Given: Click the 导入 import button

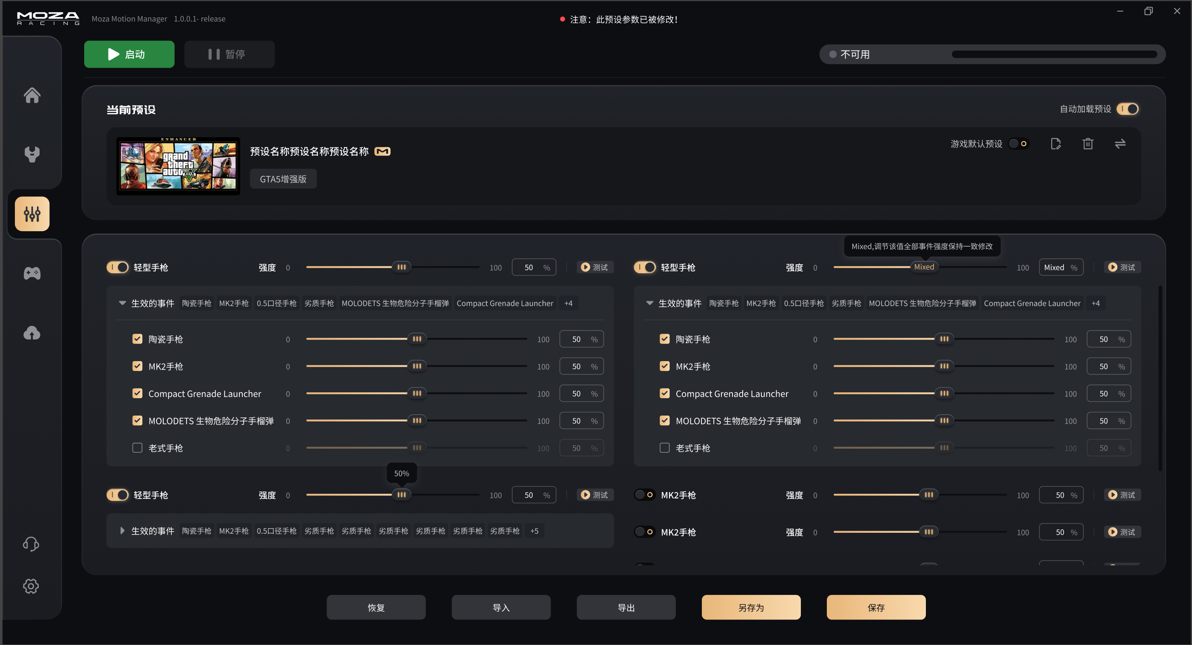Looking at the screenshot, I should (x=501, y=608).
